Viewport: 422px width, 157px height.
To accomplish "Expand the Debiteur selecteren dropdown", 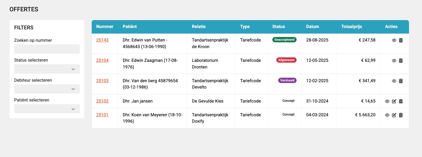I will tap(47, 89).
